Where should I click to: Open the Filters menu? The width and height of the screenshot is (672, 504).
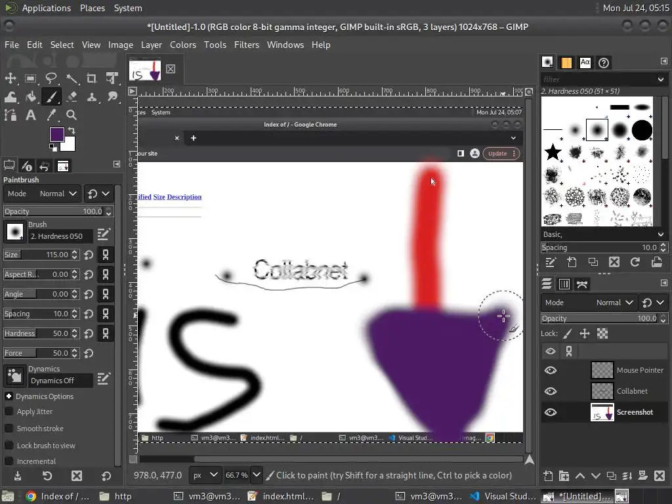[x=247, y=45]
